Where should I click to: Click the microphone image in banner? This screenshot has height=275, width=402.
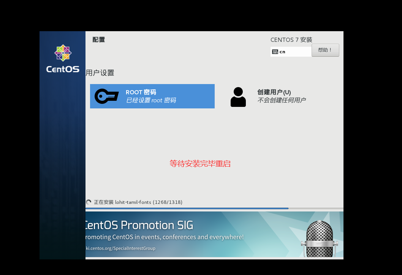pyautogui.click(x=319, y=238)
